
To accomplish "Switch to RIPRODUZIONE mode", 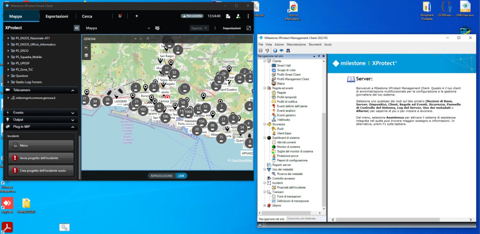I will pyautogui.click(x=161, y=175).
